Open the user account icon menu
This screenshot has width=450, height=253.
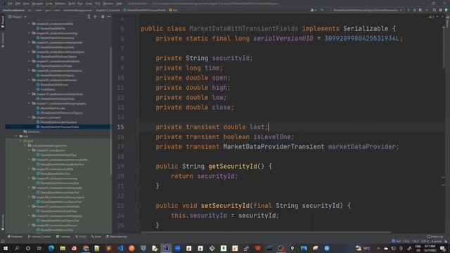coord(313,10)
